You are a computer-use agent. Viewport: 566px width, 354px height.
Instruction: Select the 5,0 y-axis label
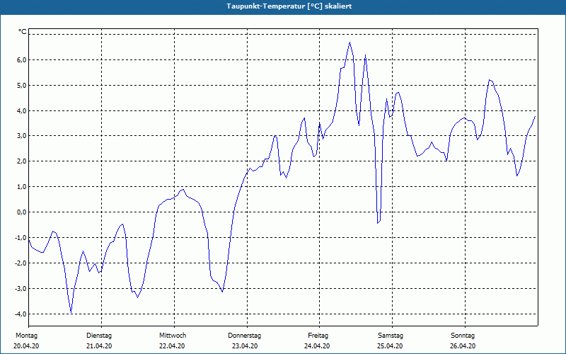click(x=22, y=85)
